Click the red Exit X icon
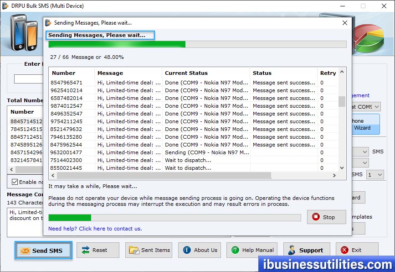This screenshot has width=395, height=272. click(344, 250)
